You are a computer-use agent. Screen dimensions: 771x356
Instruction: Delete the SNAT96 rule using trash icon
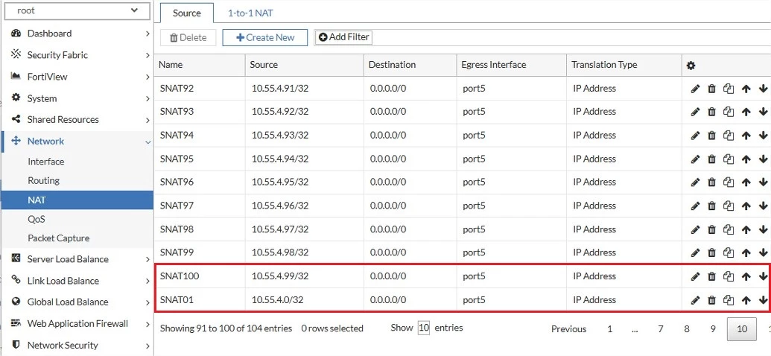(711, 182)
